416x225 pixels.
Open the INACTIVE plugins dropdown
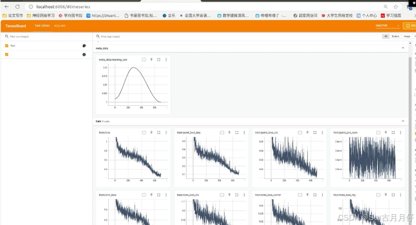click(387, 25)
